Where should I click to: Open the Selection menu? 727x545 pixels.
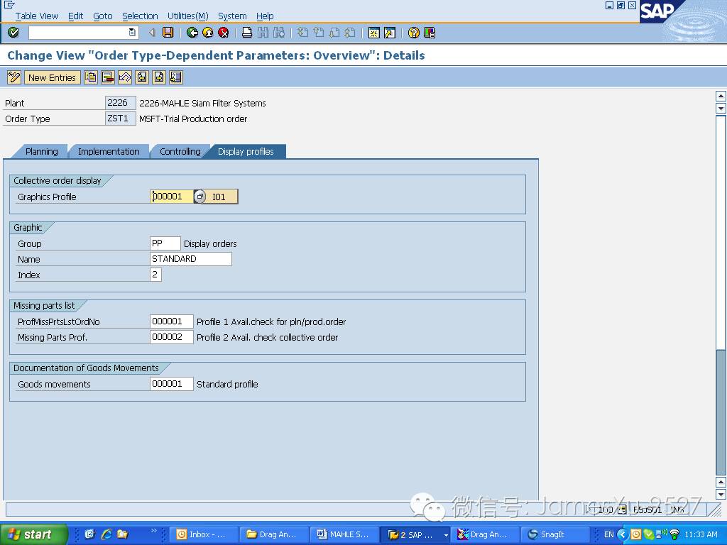(140, 16)
